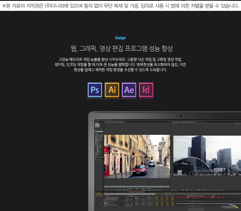241x211 pixels.
Task: Click the yellow current-time indicator in timeline
Action: point(192,195)
